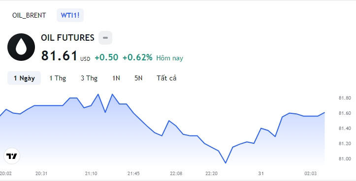
Task: Click the 81.80 price axis label
Action: coord(345,98)
